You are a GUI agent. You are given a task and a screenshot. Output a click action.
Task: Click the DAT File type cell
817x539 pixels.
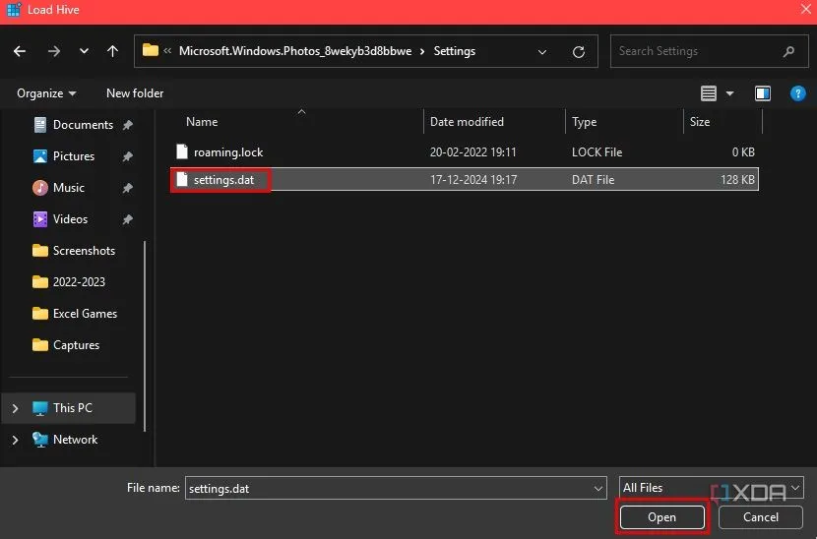(x=593, y=180)
